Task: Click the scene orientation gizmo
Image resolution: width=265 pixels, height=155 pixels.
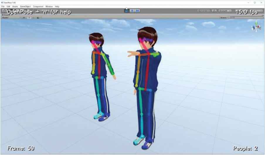Action: [x=255, y=27]
